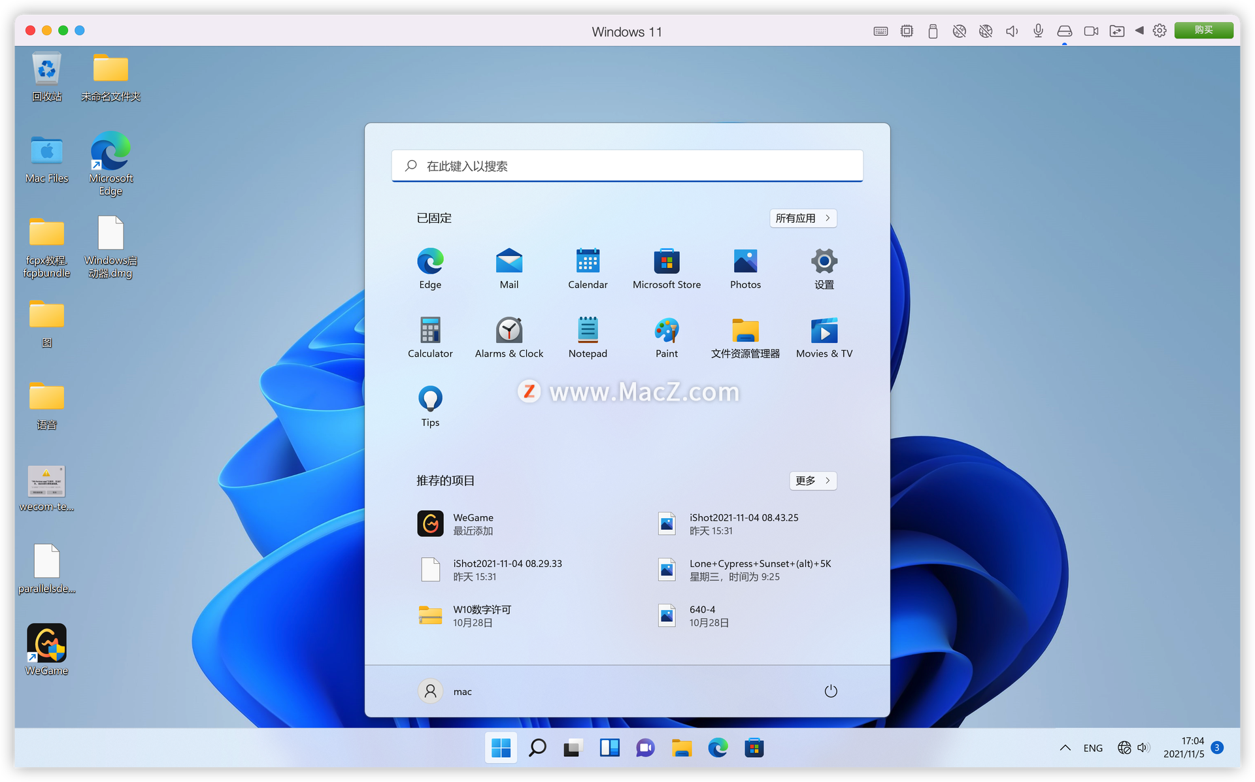This screenshot has height=782, width=1255.
Task: Expand 所有应用 all apps list
Action: 803,218
